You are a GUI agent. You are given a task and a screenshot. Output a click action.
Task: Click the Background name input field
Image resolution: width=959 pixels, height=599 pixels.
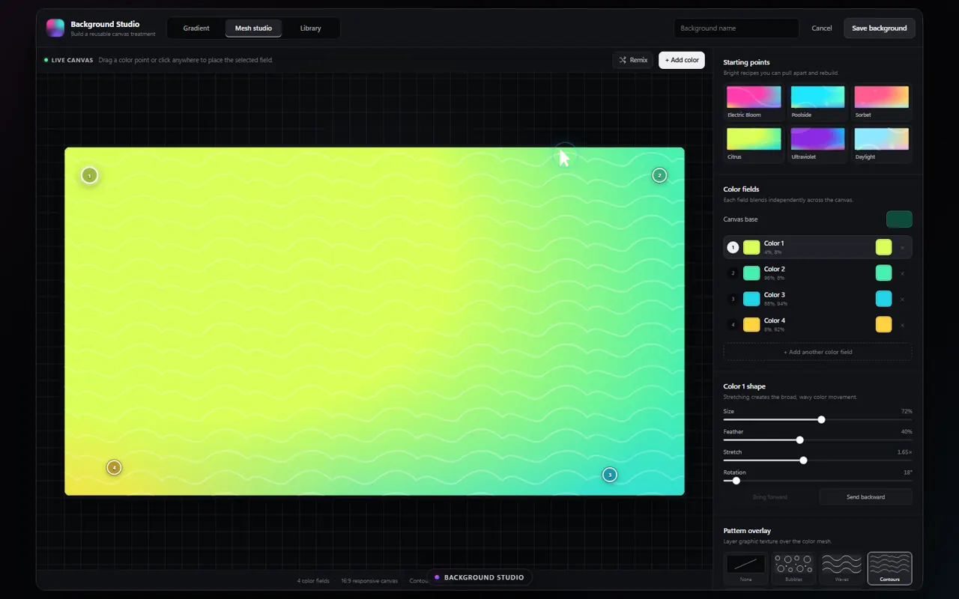[736, 28]
